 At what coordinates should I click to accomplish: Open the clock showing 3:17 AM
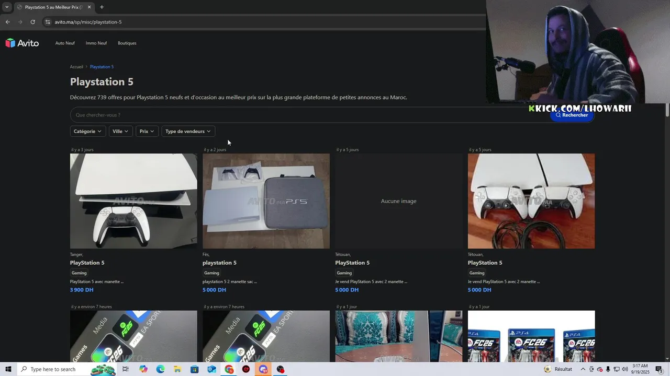[x=641, y=369]
